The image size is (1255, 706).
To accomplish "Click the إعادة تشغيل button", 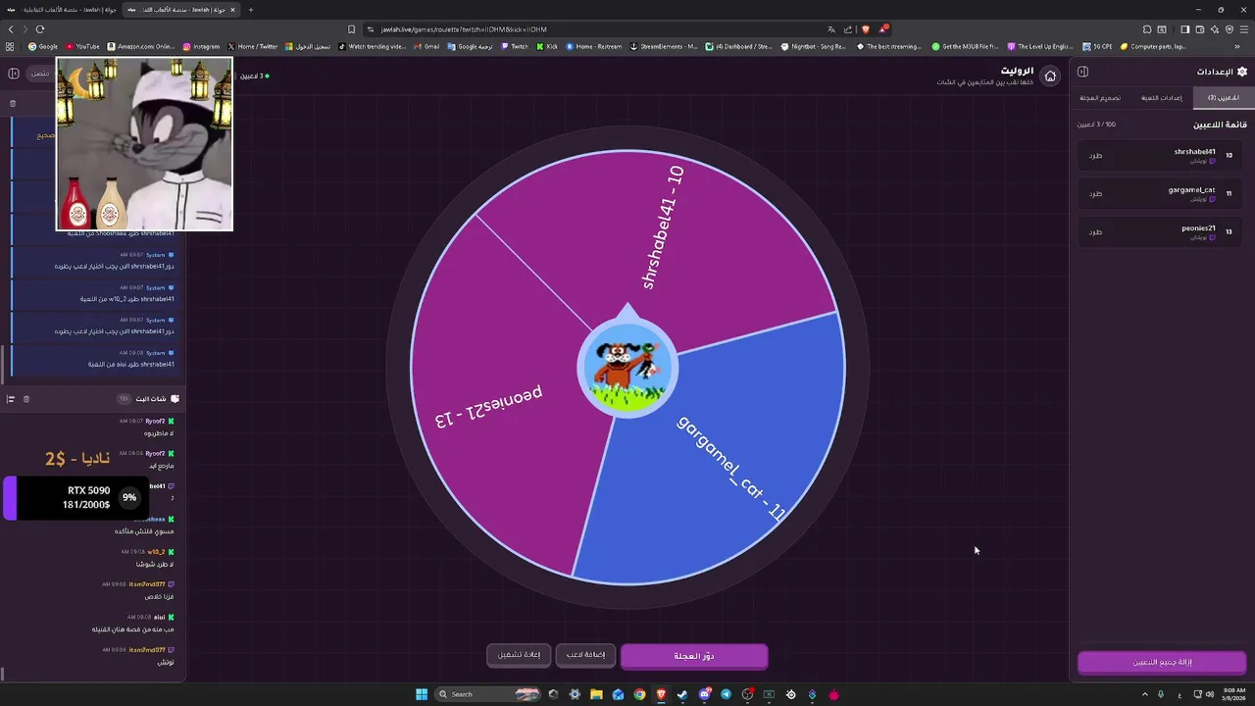I will pyautogui.click(x=519, y=656).
